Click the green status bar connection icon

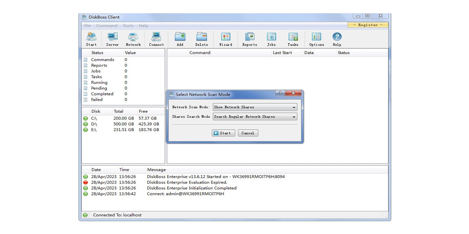(85, 215)
